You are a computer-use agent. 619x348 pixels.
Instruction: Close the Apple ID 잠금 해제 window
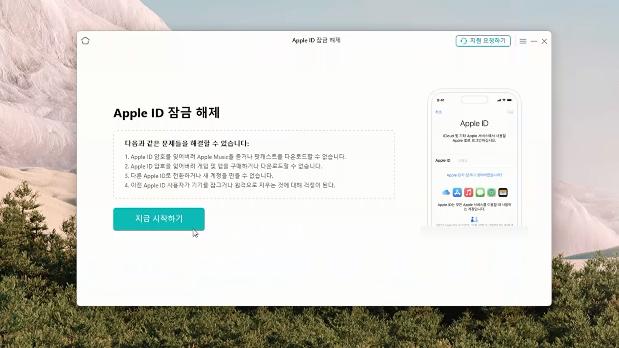coord(544,41)
